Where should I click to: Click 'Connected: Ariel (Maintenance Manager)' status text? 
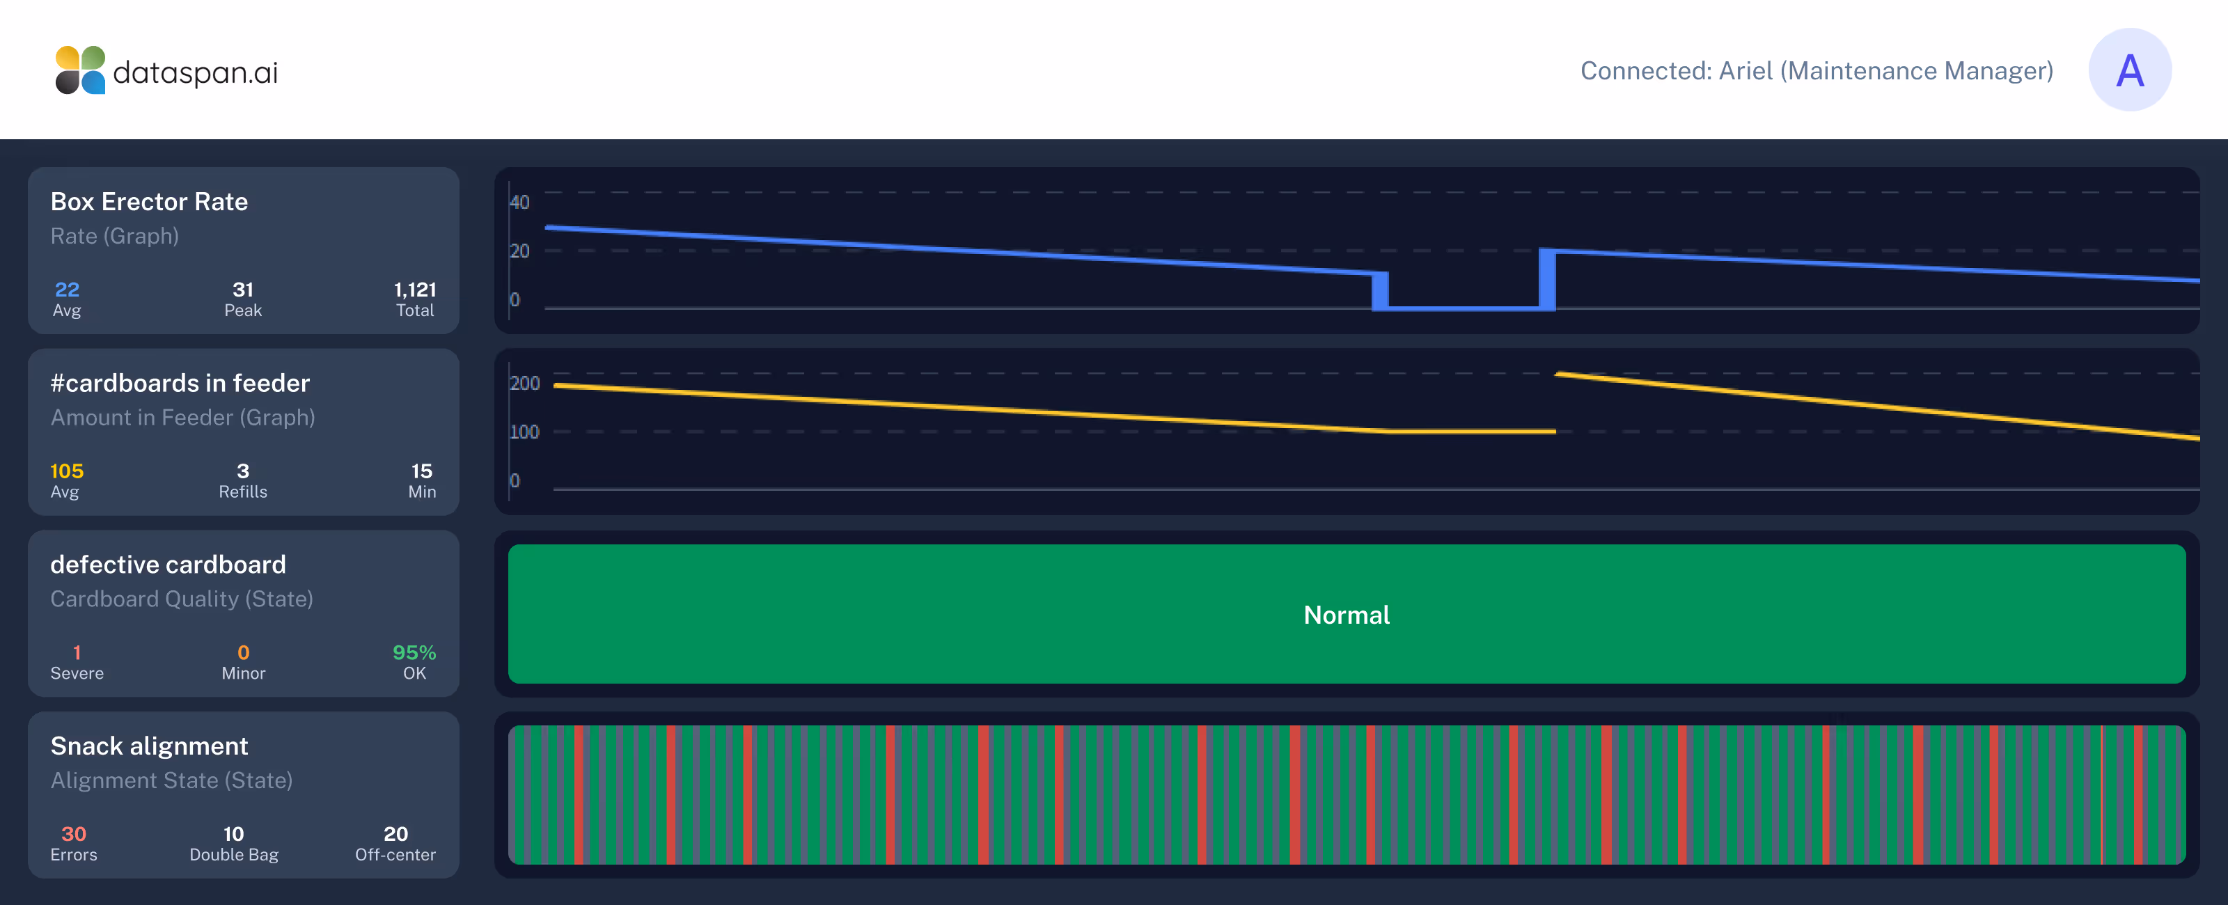coord(1817,70)
